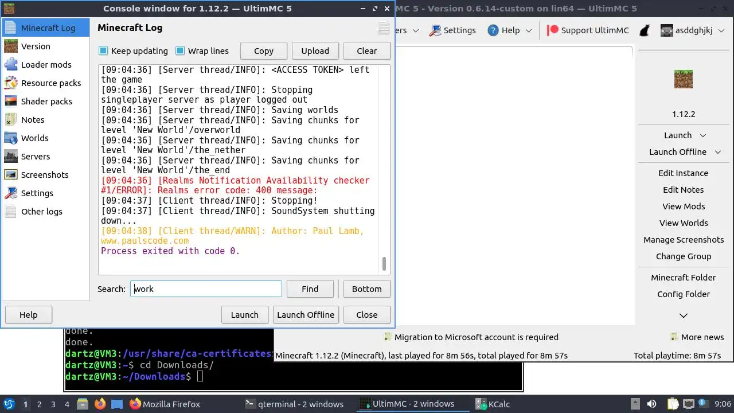
Task: Copy the log to clipboard
Action: 264,51
